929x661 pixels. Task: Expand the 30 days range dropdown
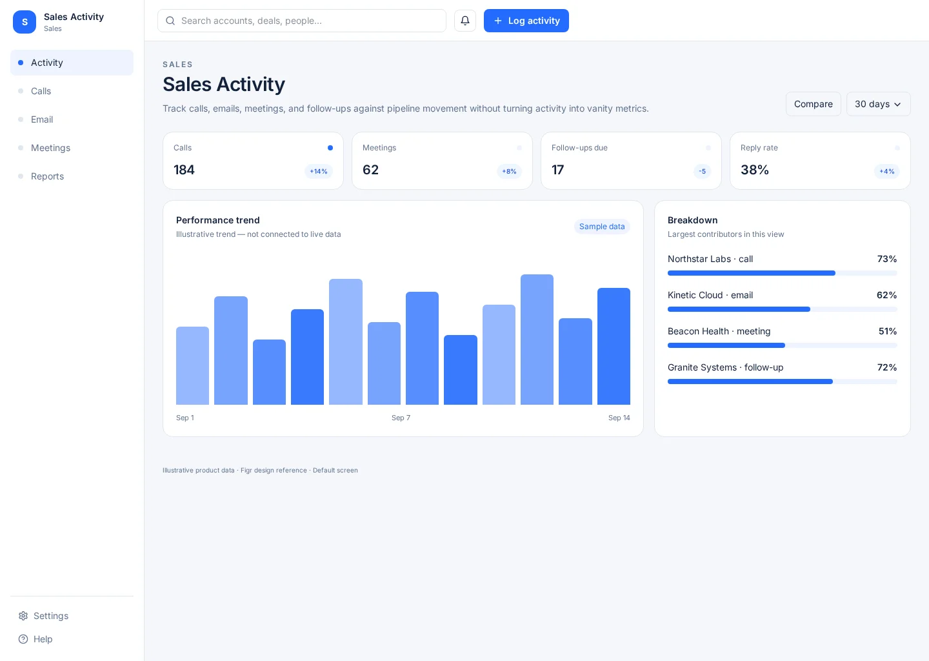point(879,104)
